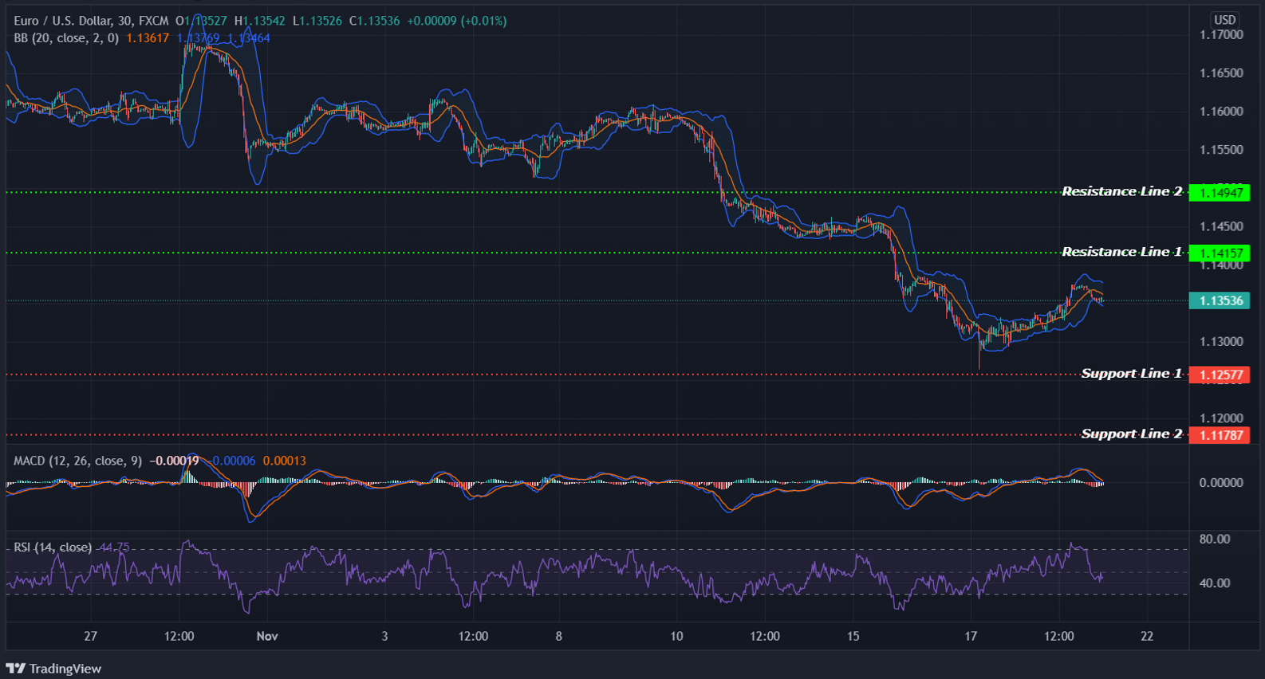Click the Nov date on the time axis
This screenshot has height=679, width=1265.
[267, 636]
